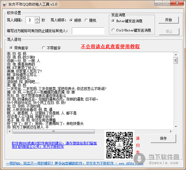Minimize the window
This screenshot has height=170, width=186.
158,3
